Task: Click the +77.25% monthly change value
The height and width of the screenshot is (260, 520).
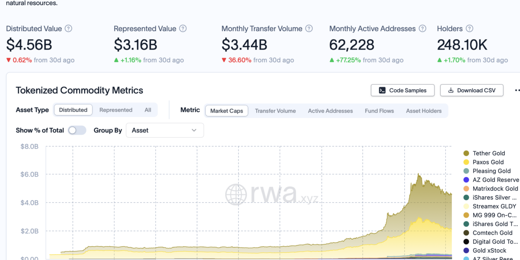Action: 349,60
